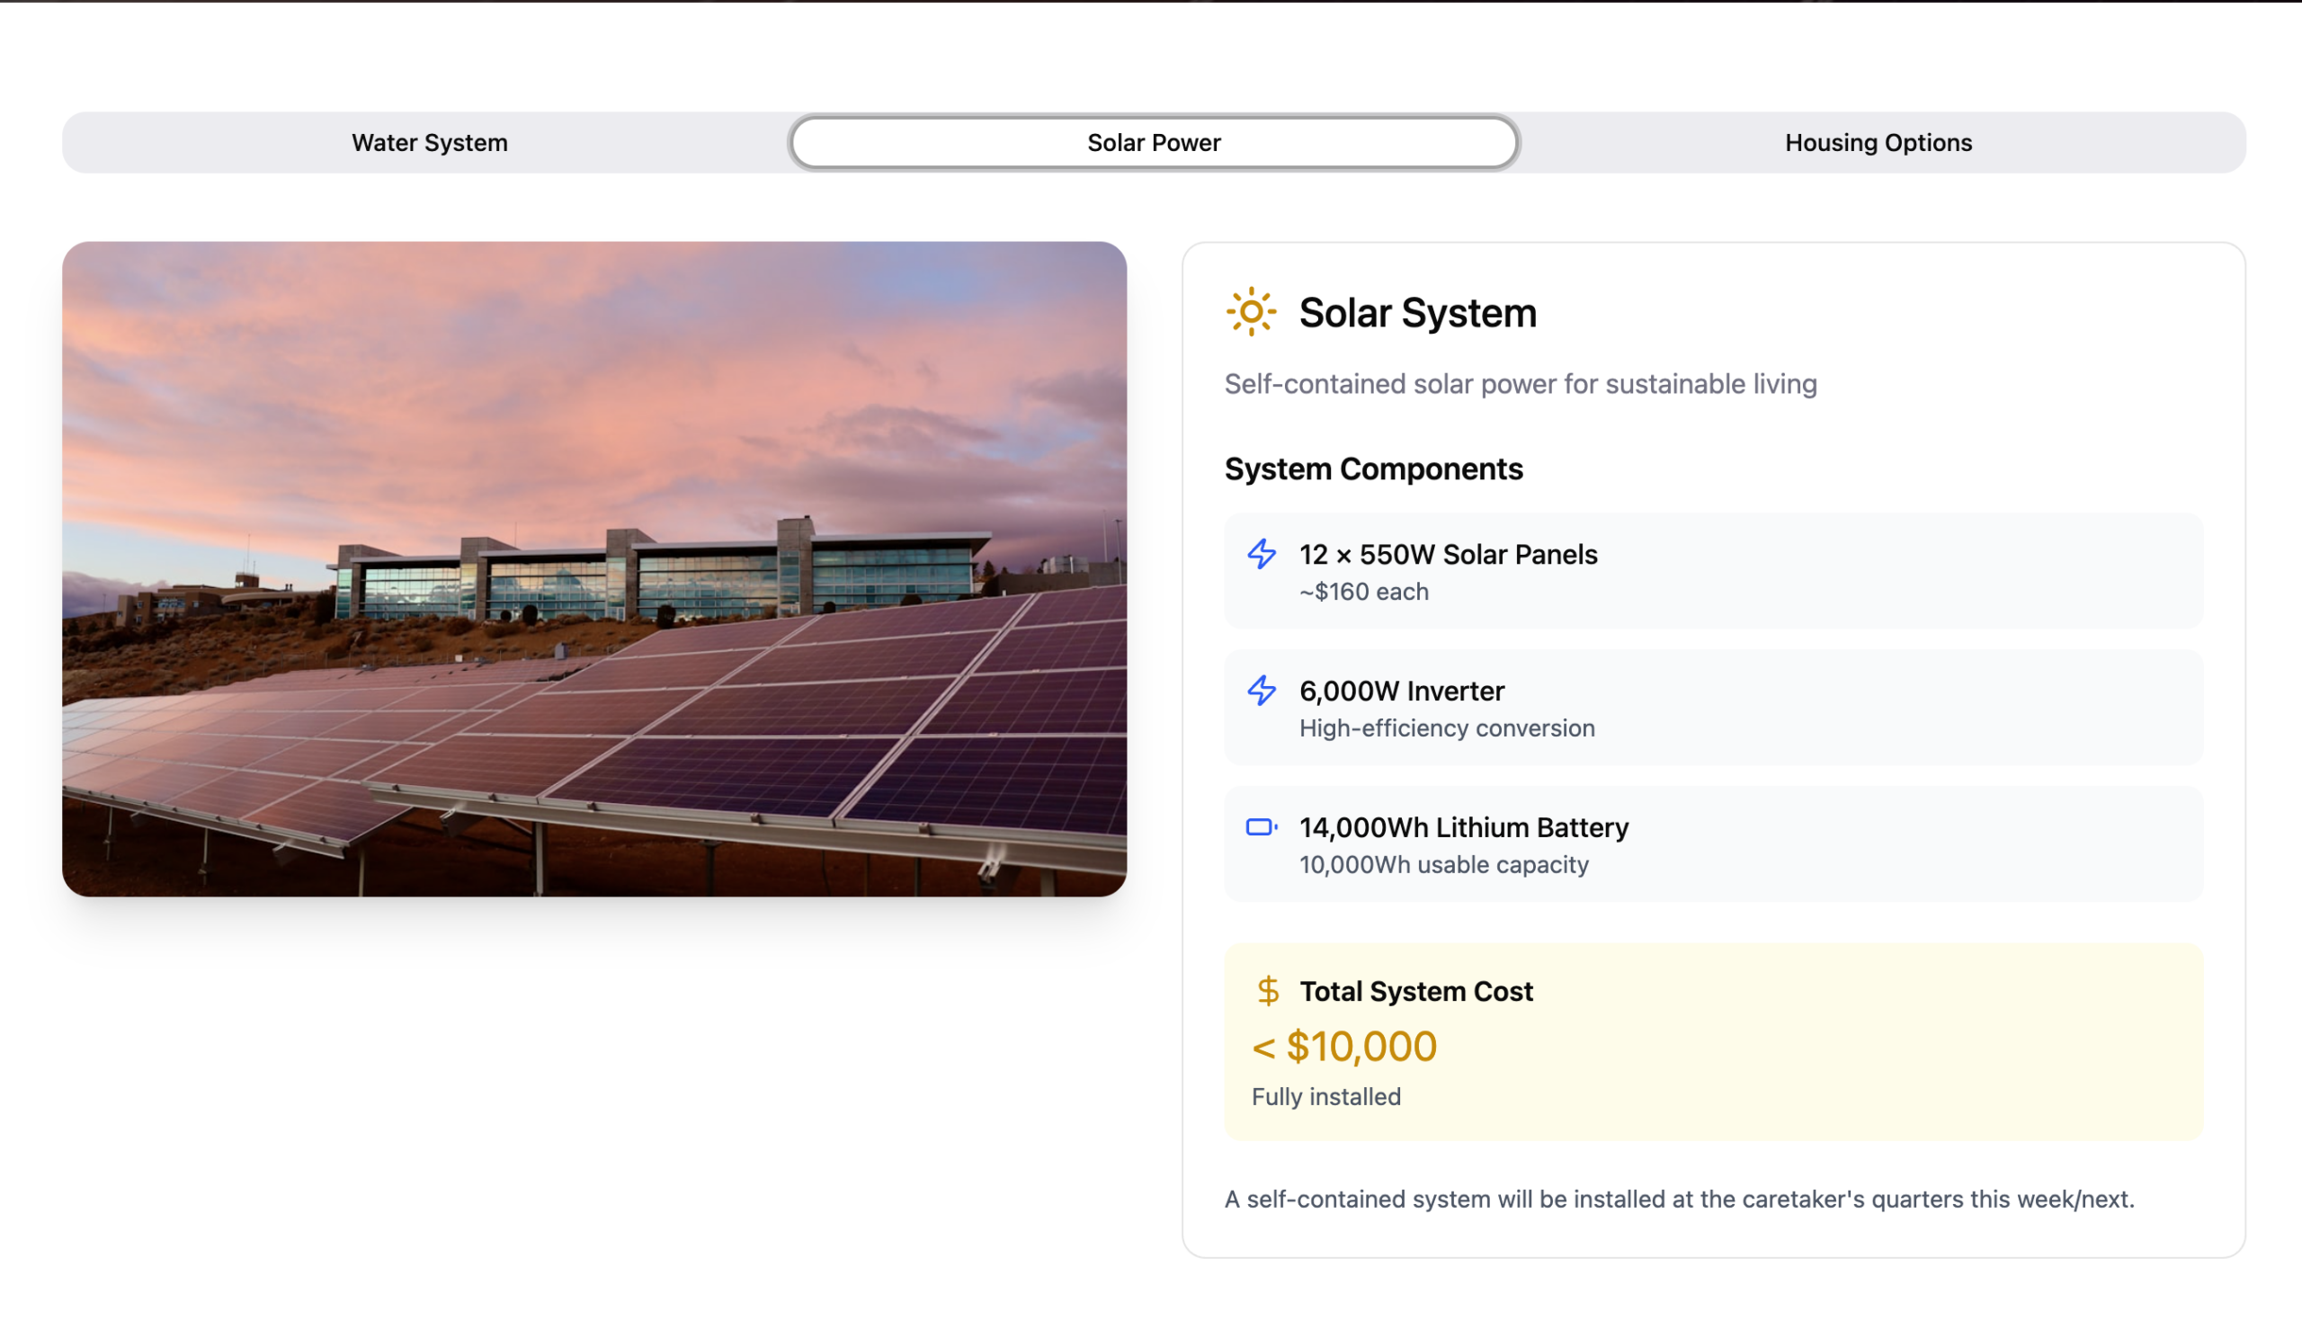Click the dollar sign icon near Total Cost
Viewport: 2302px width, 1321px height.
(x=1268, y=991)
